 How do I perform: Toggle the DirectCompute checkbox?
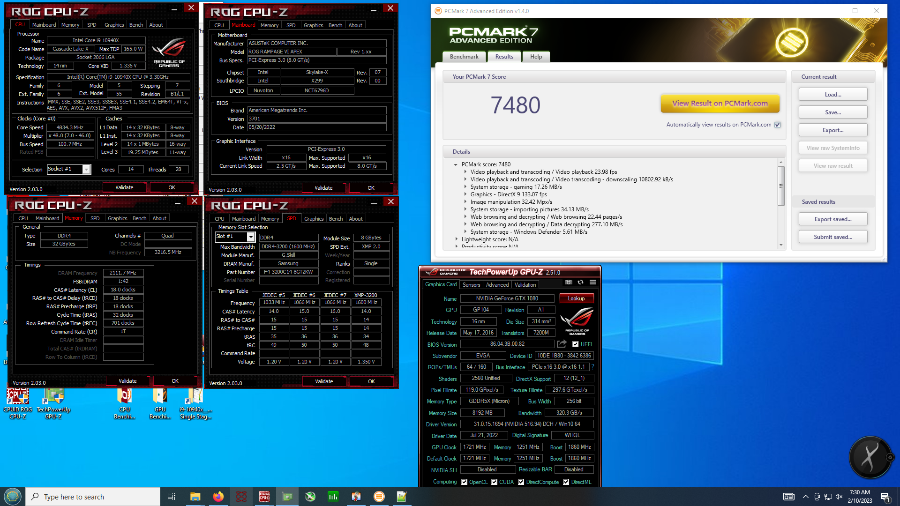(x=521, y=482)
